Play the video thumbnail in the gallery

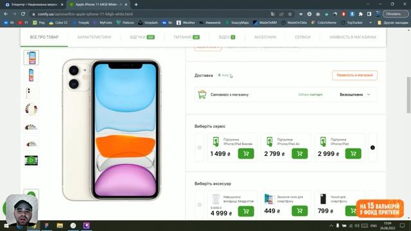(x=31, y=160)
